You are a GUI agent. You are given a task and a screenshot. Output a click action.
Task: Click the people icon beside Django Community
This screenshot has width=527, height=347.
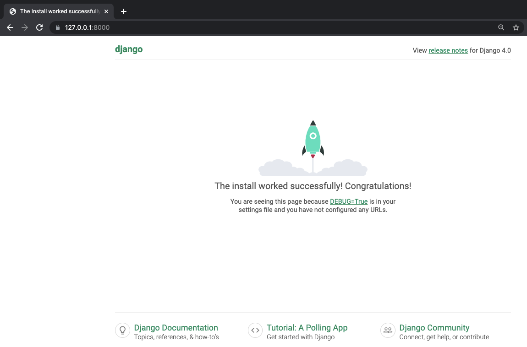click(387, 330)
